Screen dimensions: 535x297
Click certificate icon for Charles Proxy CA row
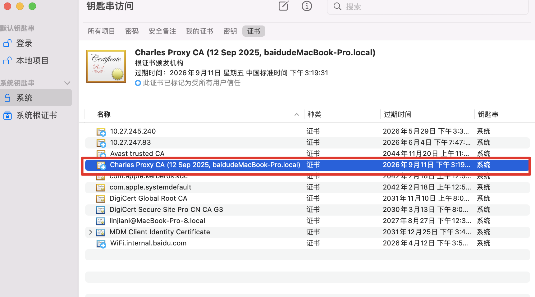pos(101,165)
